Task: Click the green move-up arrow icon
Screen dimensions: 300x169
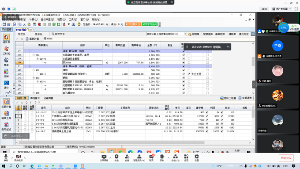Action: point(54,24)
